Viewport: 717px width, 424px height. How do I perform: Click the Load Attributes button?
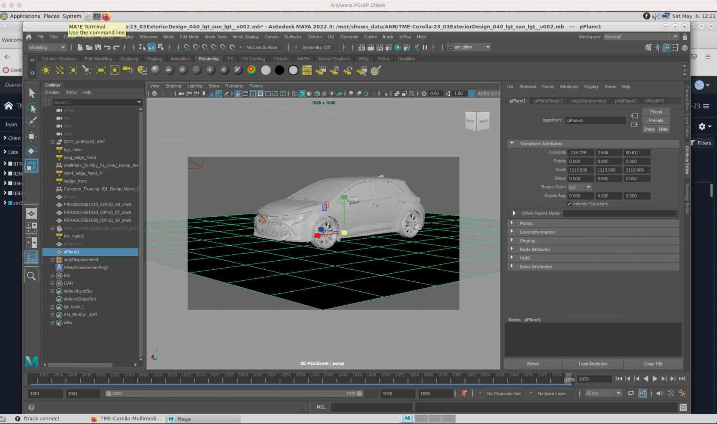pos(593,364)
